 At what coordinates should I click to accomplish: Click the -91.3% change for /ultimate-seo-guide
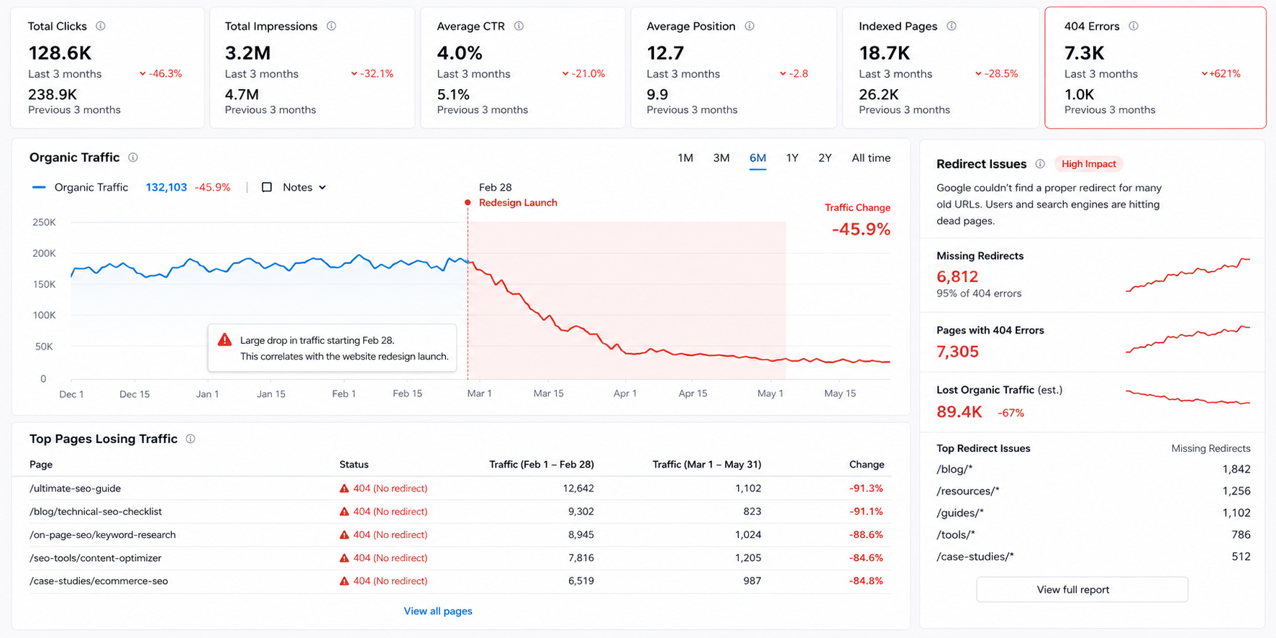click(866, 488)
